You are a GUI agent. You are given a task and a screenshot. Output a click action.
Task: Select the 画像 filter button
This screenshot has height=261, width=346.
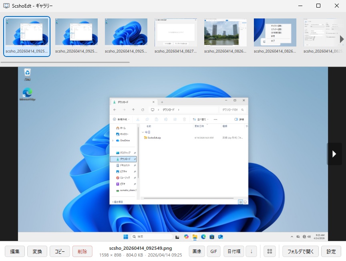(x=197, y=251)
